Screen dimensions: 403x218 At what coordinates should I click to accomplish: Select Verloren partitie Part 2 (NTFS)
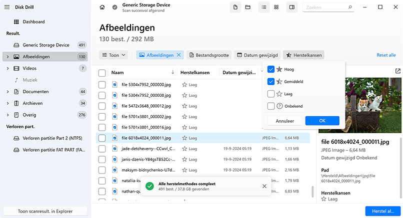click(x=45, y=138)
